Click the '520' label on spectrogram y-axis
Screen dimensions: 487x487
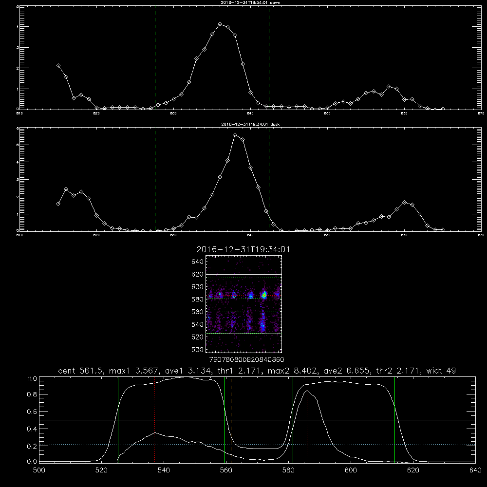pos(197,337)
